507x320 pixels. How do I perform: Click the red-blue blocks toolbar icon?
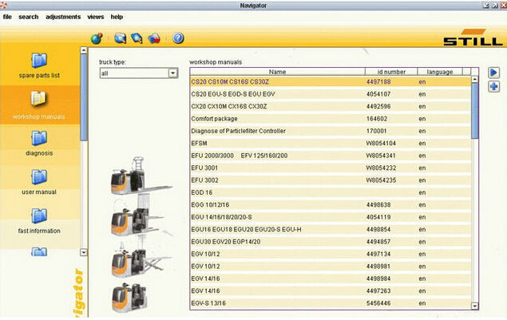click(x=154, y=38)
